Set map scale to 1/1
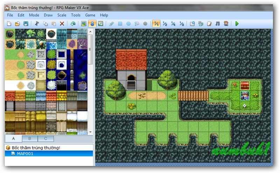280x173 pixels. [x=156, y=23]
